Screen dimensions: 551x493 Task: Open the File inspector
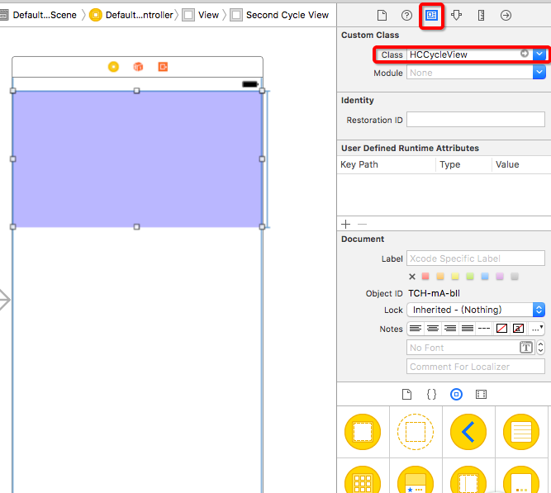point(382,15)
